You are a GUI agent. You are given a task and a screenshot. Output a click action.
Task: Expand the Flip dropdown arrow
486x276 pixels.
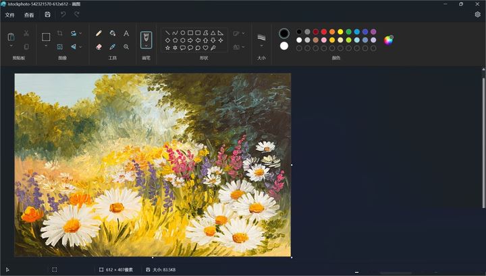[x=80, y=46]
